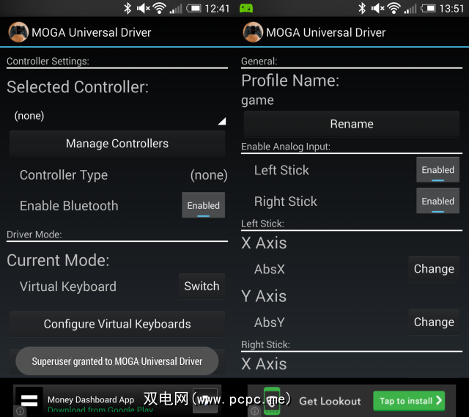Tap the MOGA app icon on left screen

point(18,33)
